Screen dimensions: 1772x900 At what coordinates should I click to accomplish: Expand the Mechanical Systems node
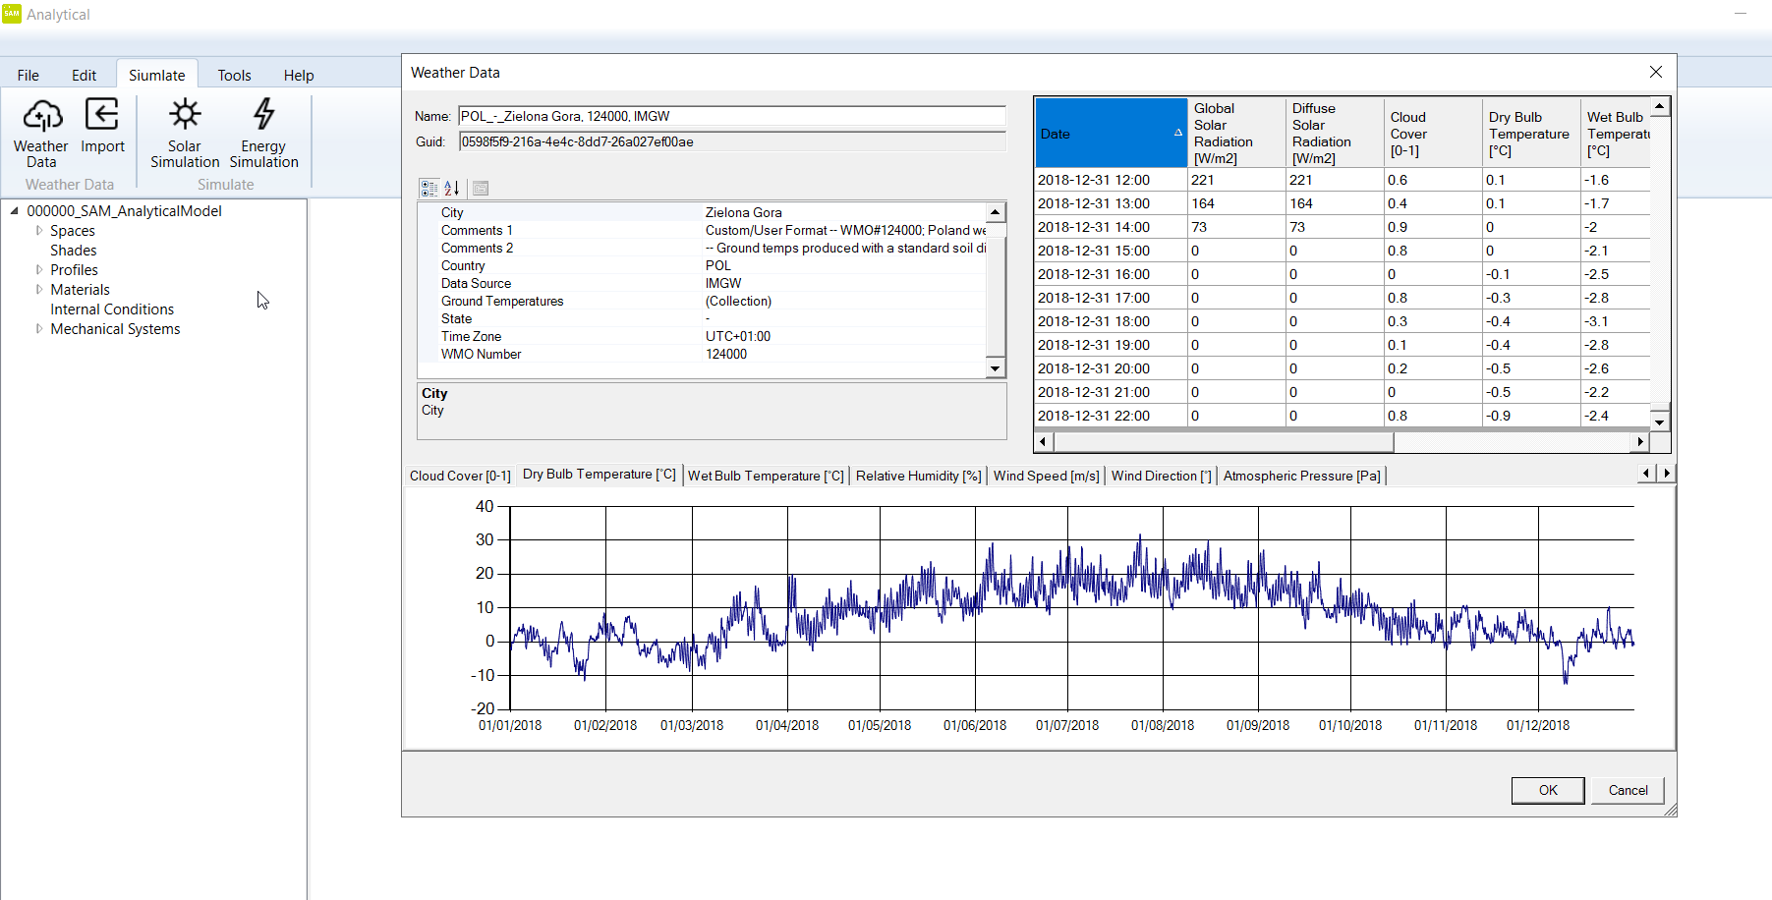(39, 329)
